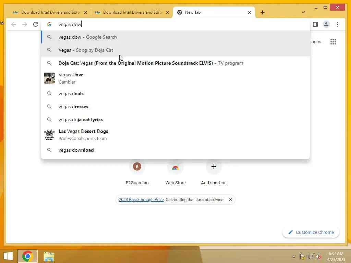Screen dimensions: 351x263
Task: Click the Chrome taskbar icon
Action: pos(28,256)
